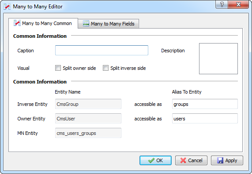This screenshot has width=252, height=174.
Task: Edit the users alias field
Action: (x=205, y=119)
